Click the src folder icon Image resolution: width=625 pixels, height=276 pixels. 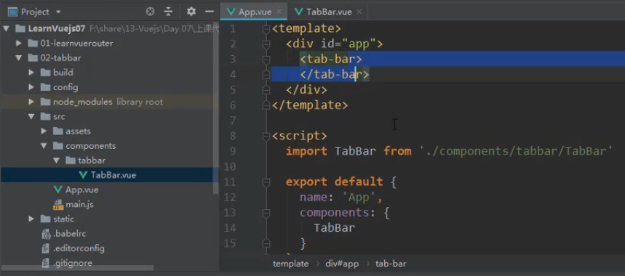click(x=45, y=116)
